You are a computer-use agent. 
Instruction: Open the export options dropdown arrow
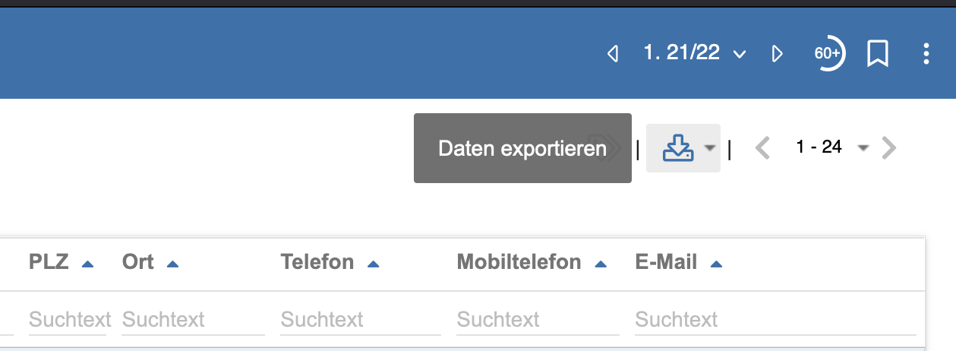pos(709,148)
